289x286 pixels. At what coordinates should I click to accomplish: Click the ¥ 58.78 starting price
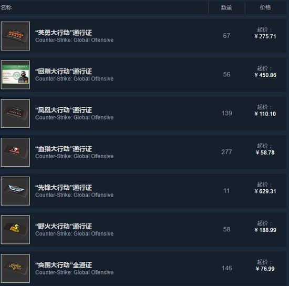point(265,152)
